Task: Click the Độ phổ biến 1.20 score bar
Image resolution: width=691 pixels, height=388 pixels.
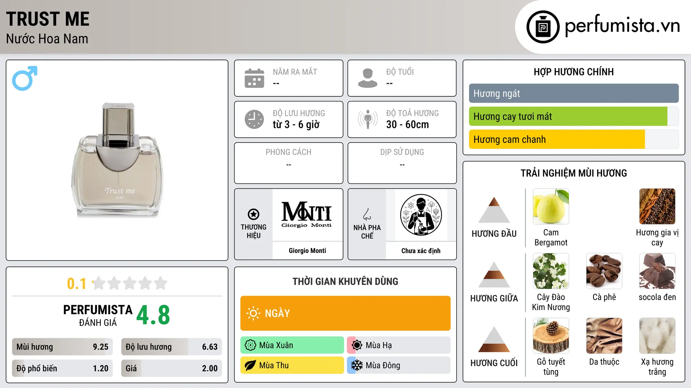Action: 62,368
